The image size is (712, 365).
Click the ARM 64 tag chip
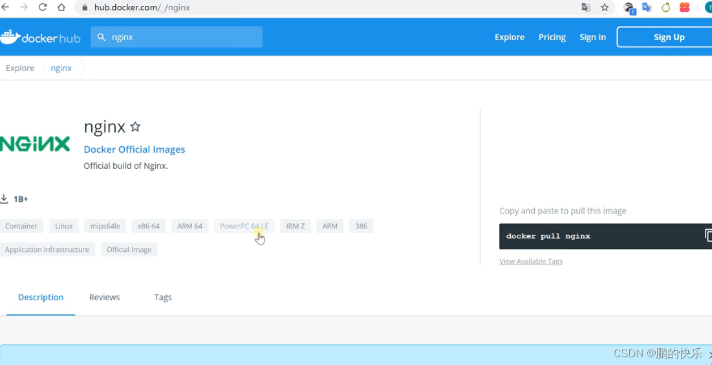coord(190,226)
